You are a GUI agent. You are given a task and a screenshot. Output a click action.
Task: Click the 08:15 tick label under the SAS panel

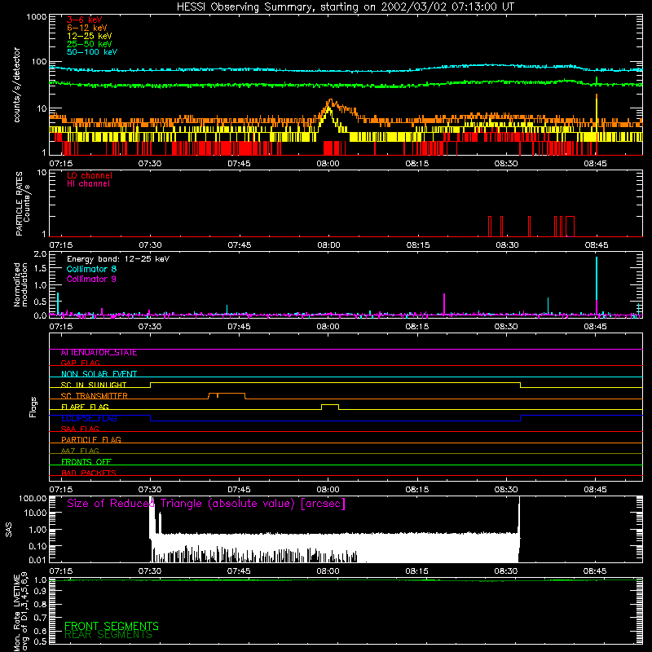coord(416,571)
